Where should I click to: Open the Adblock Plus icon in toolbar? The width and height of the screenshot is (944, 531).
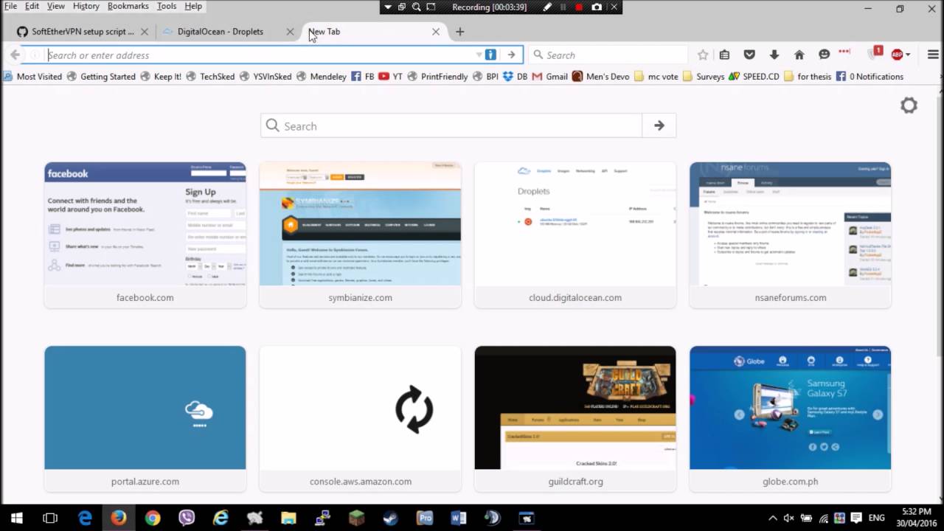click(897, 55)
